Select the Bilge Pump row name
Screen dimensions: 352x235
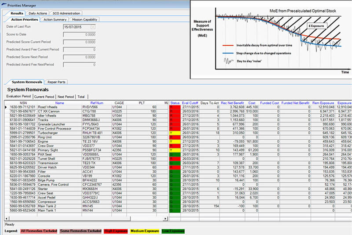tap(46, 180)
